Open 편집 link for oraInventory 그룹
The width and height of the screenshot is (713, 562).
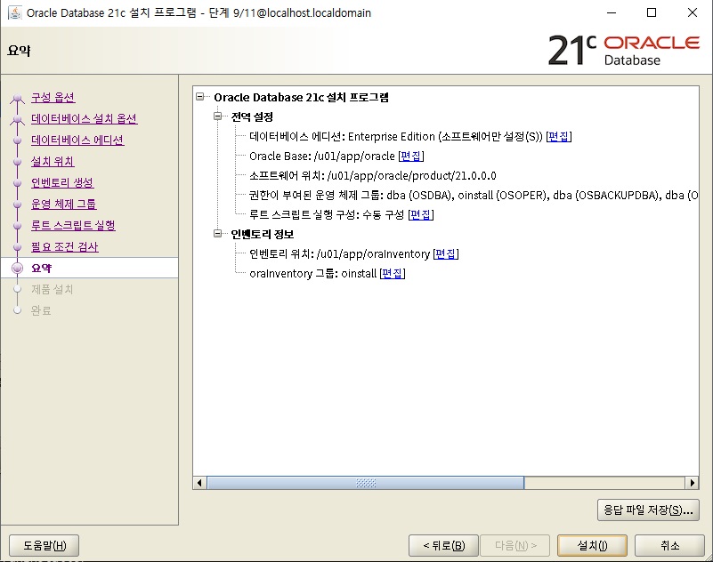[x=392, y=273]
